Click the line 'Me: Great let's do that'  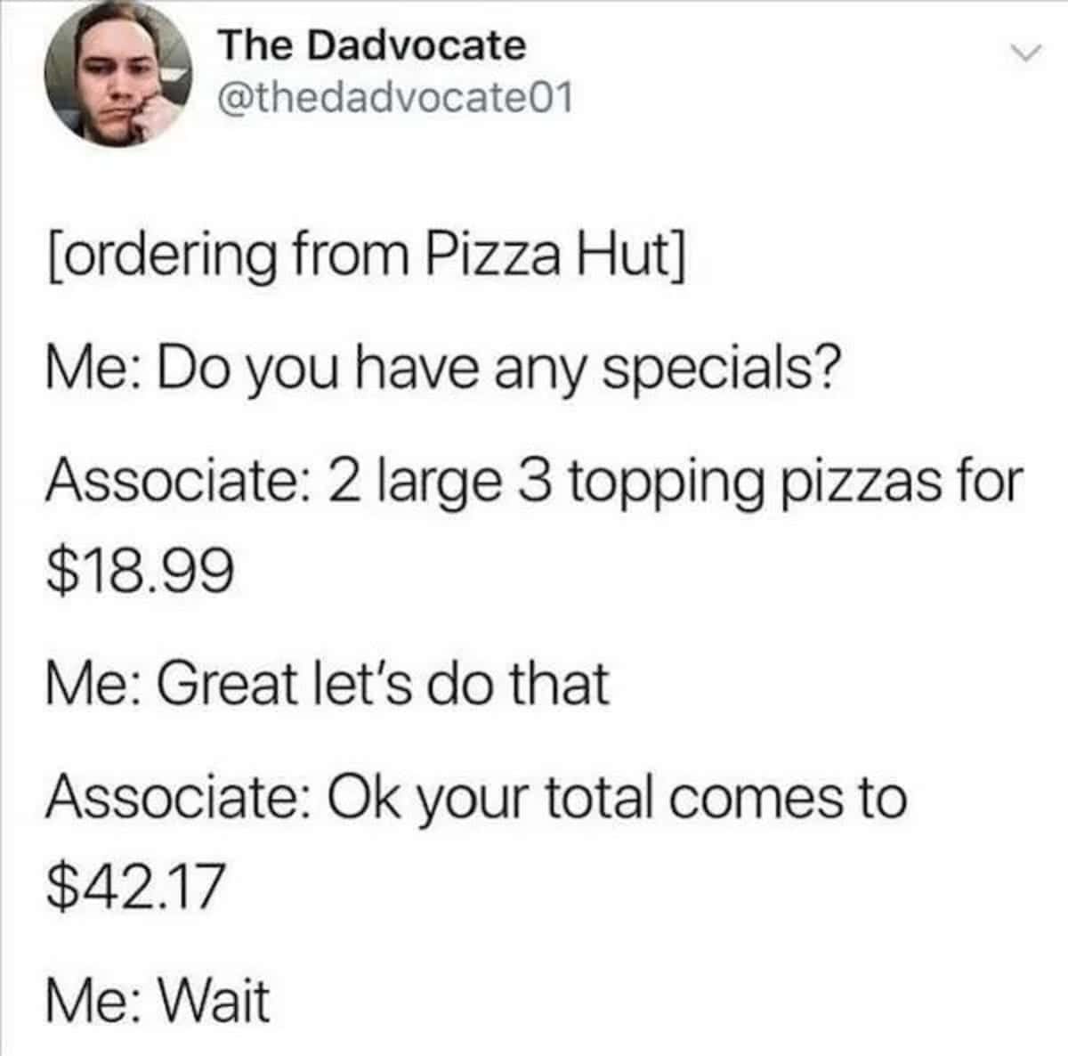click(x=328, y=684)
